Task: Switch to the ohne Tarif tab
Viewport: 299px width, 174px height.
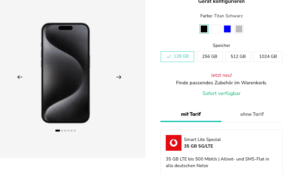Action: click(x=252, y=114)
